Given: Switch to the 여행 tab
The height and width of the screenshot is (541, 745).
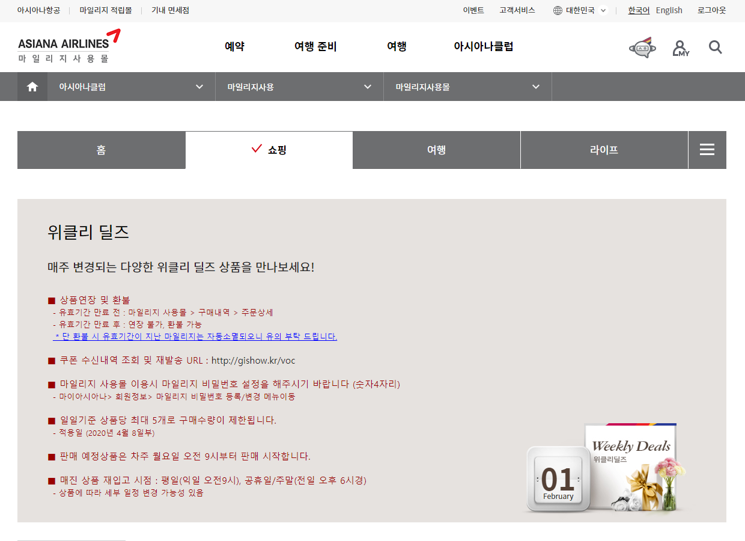Looking at the screenshot, I should (436, 150).
